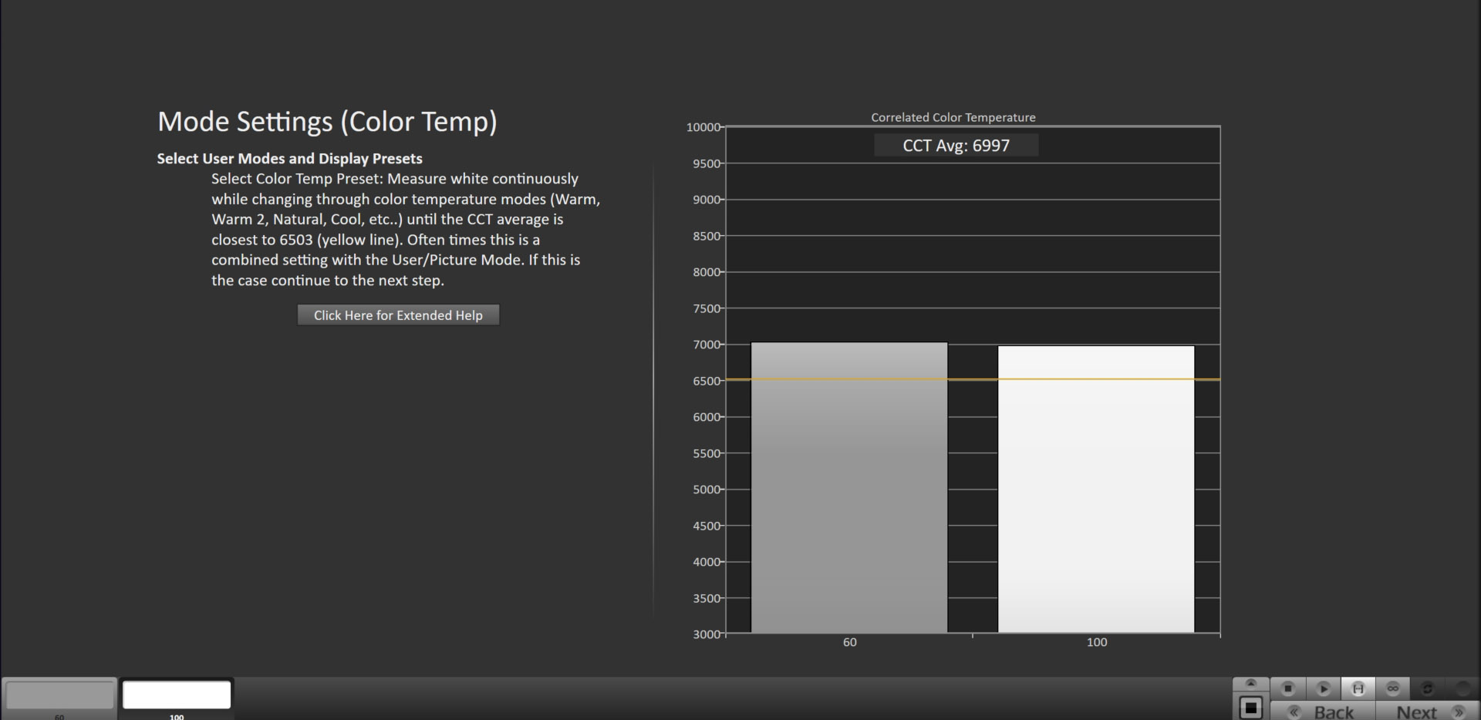
Task: Click the x-axis label 60
Action: 849,642
